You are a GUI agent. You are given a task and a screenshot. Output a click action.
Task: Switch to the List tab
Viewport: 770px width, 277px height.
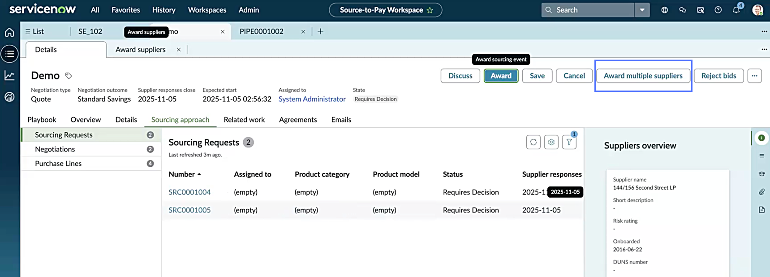click(34, 31)
